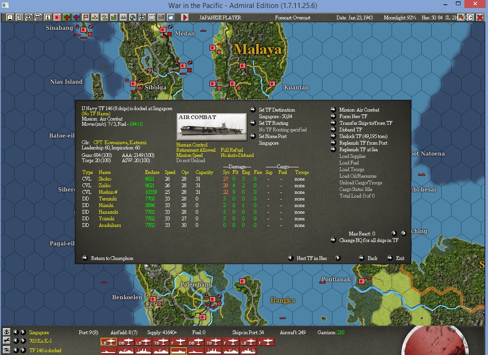Image resolution: width=488 pixels, height=355 pixels.
Task: Open the green factory industry toolbar icon
Action: (x=114, y=17)
